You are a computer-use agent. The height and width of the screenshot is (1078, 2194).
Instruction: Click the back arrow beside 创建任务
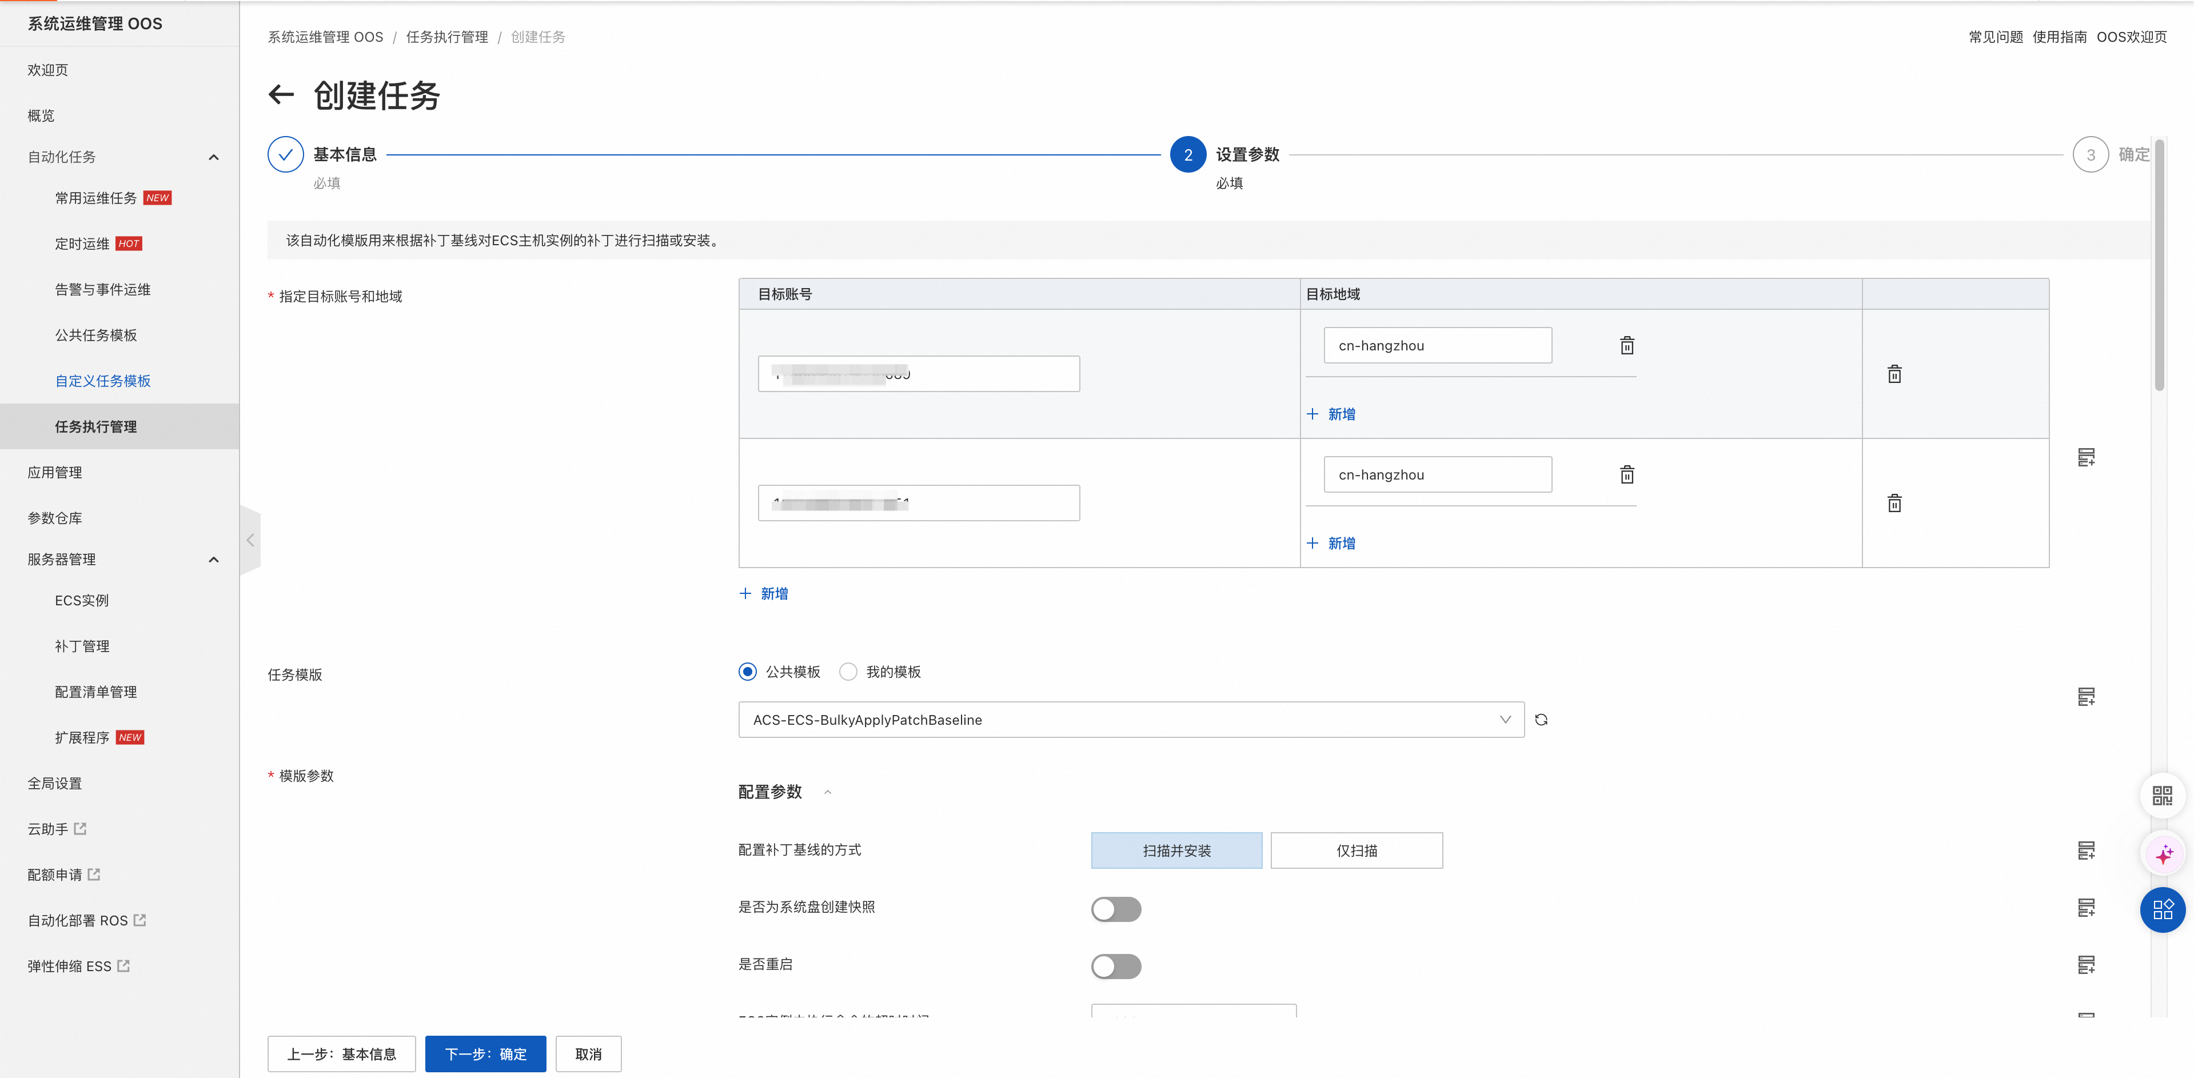(281, 94)
